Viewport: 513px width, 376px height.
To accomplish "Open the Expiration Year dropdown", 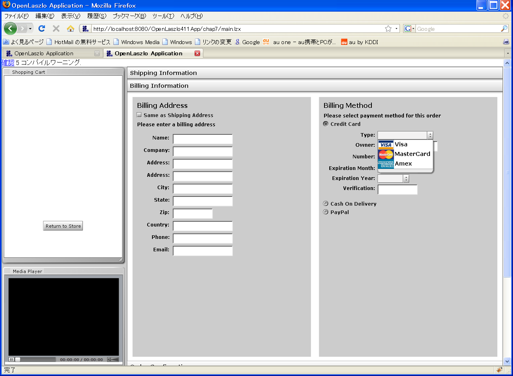I will point(406,179).
